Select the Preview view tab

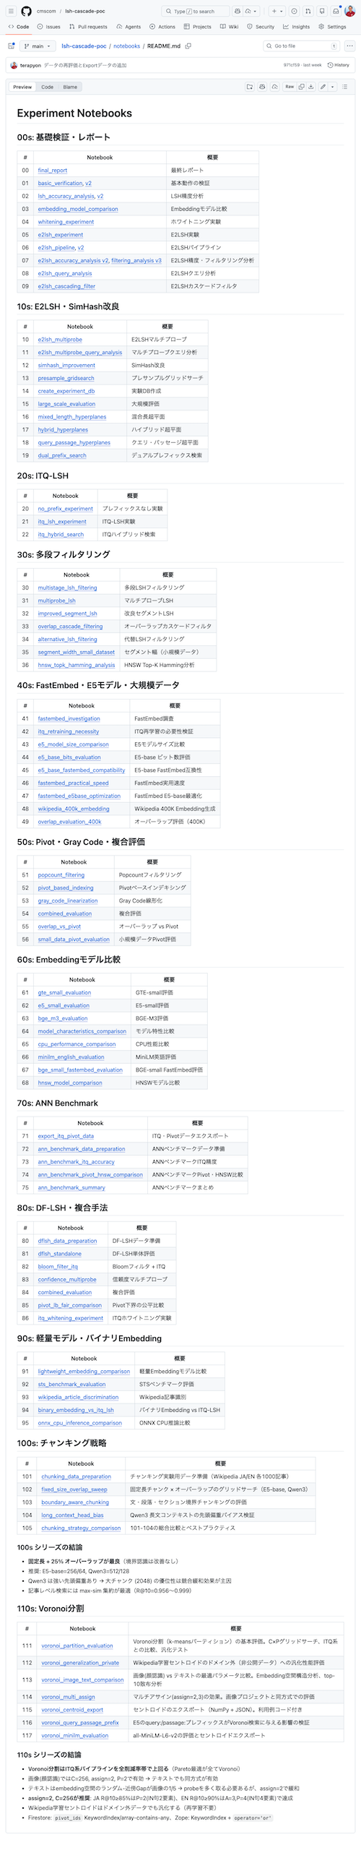pyautogui.click(x=22, y=87)
